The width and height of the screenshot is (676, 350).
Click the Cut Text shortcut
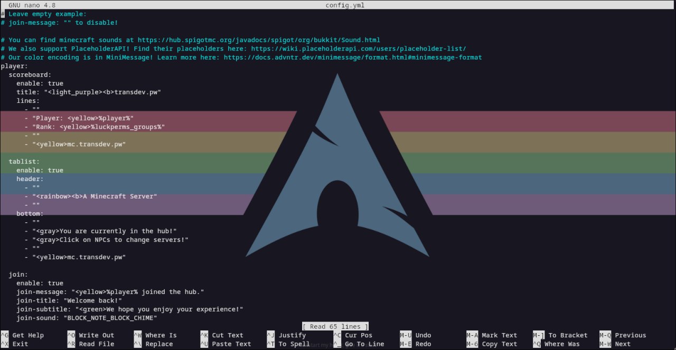click(x=227, y=335)
